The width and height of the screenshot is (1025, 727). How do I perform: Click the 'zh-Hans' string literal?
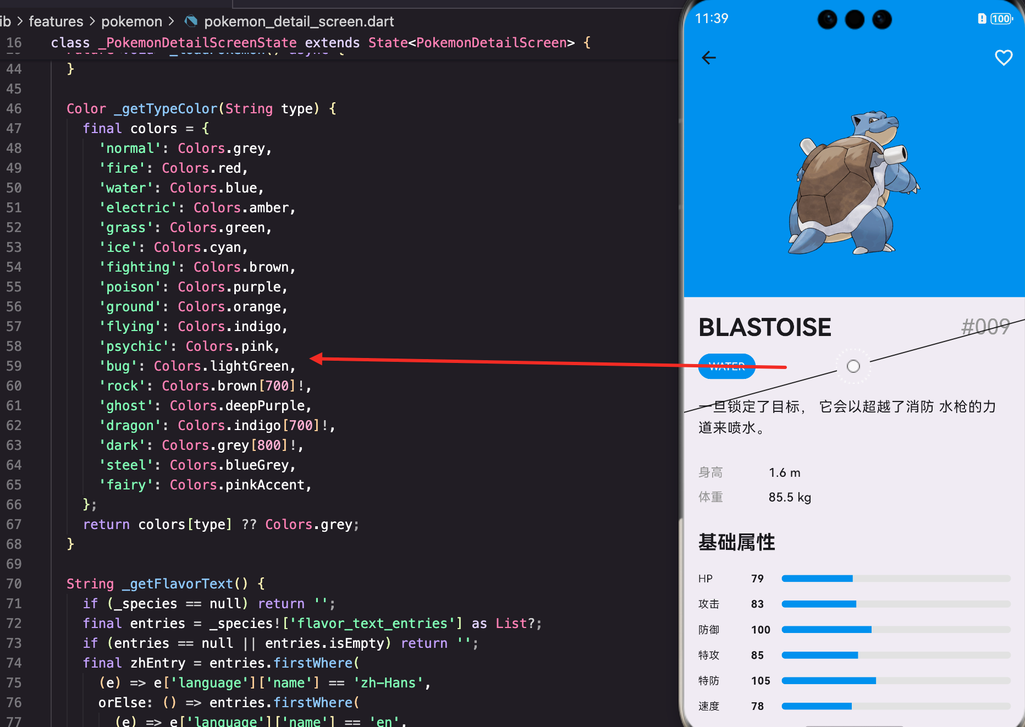(388, 682)
